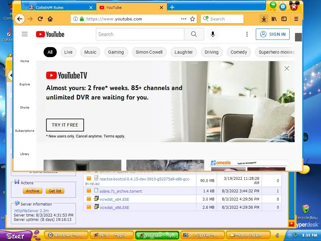Open the browser hamburger menu
The height and width of the screenshot is (241, 321).
[296, 19]
